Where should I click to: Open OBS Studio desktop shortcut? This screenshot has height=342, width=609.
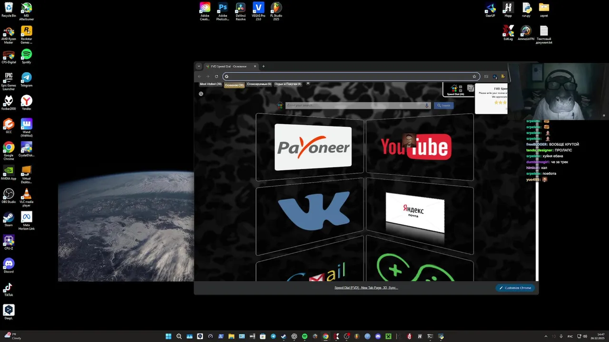9,196
